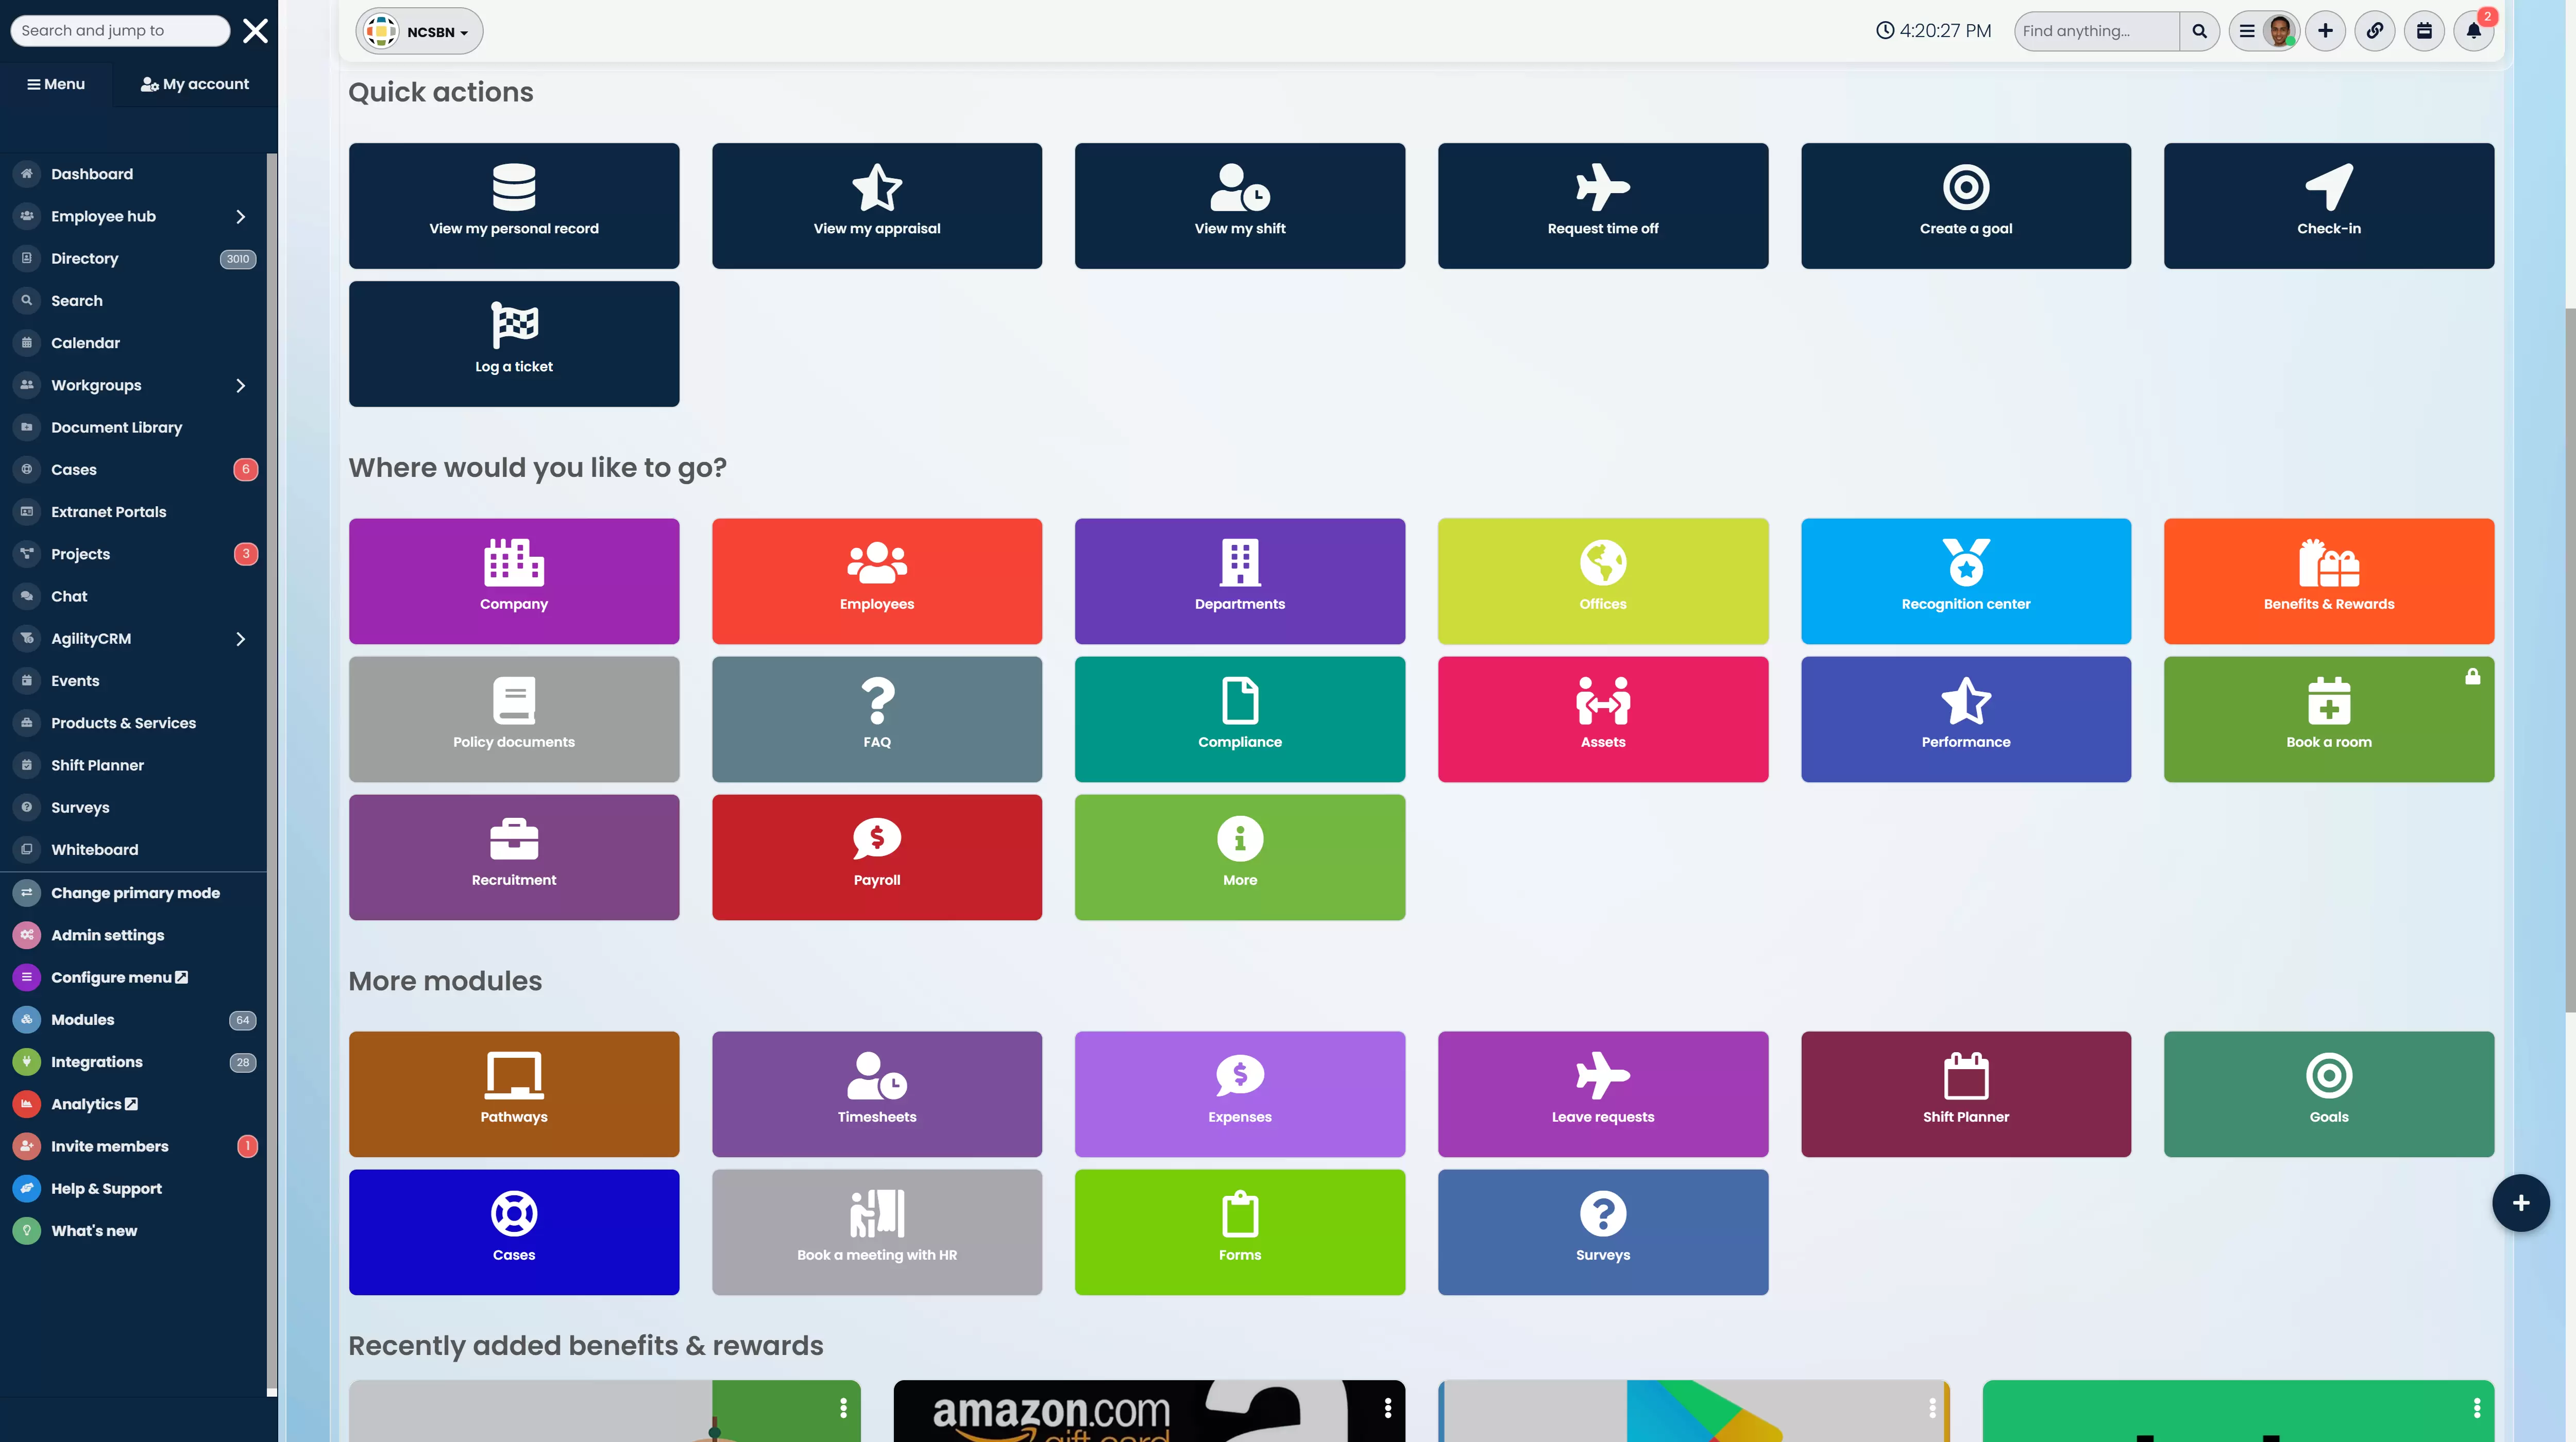Click the plus icon in top header
Image resolution: width=2576 pixels, height=1442 pixels.
[2325, 31]
